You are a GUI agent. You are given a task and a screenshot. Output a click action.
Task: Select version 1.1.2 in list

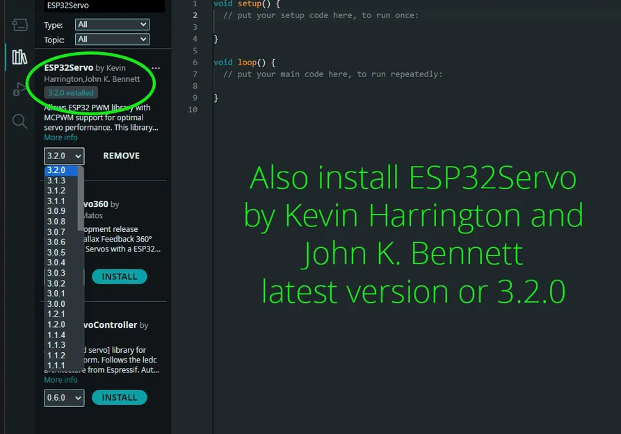(x=61, y=356)
